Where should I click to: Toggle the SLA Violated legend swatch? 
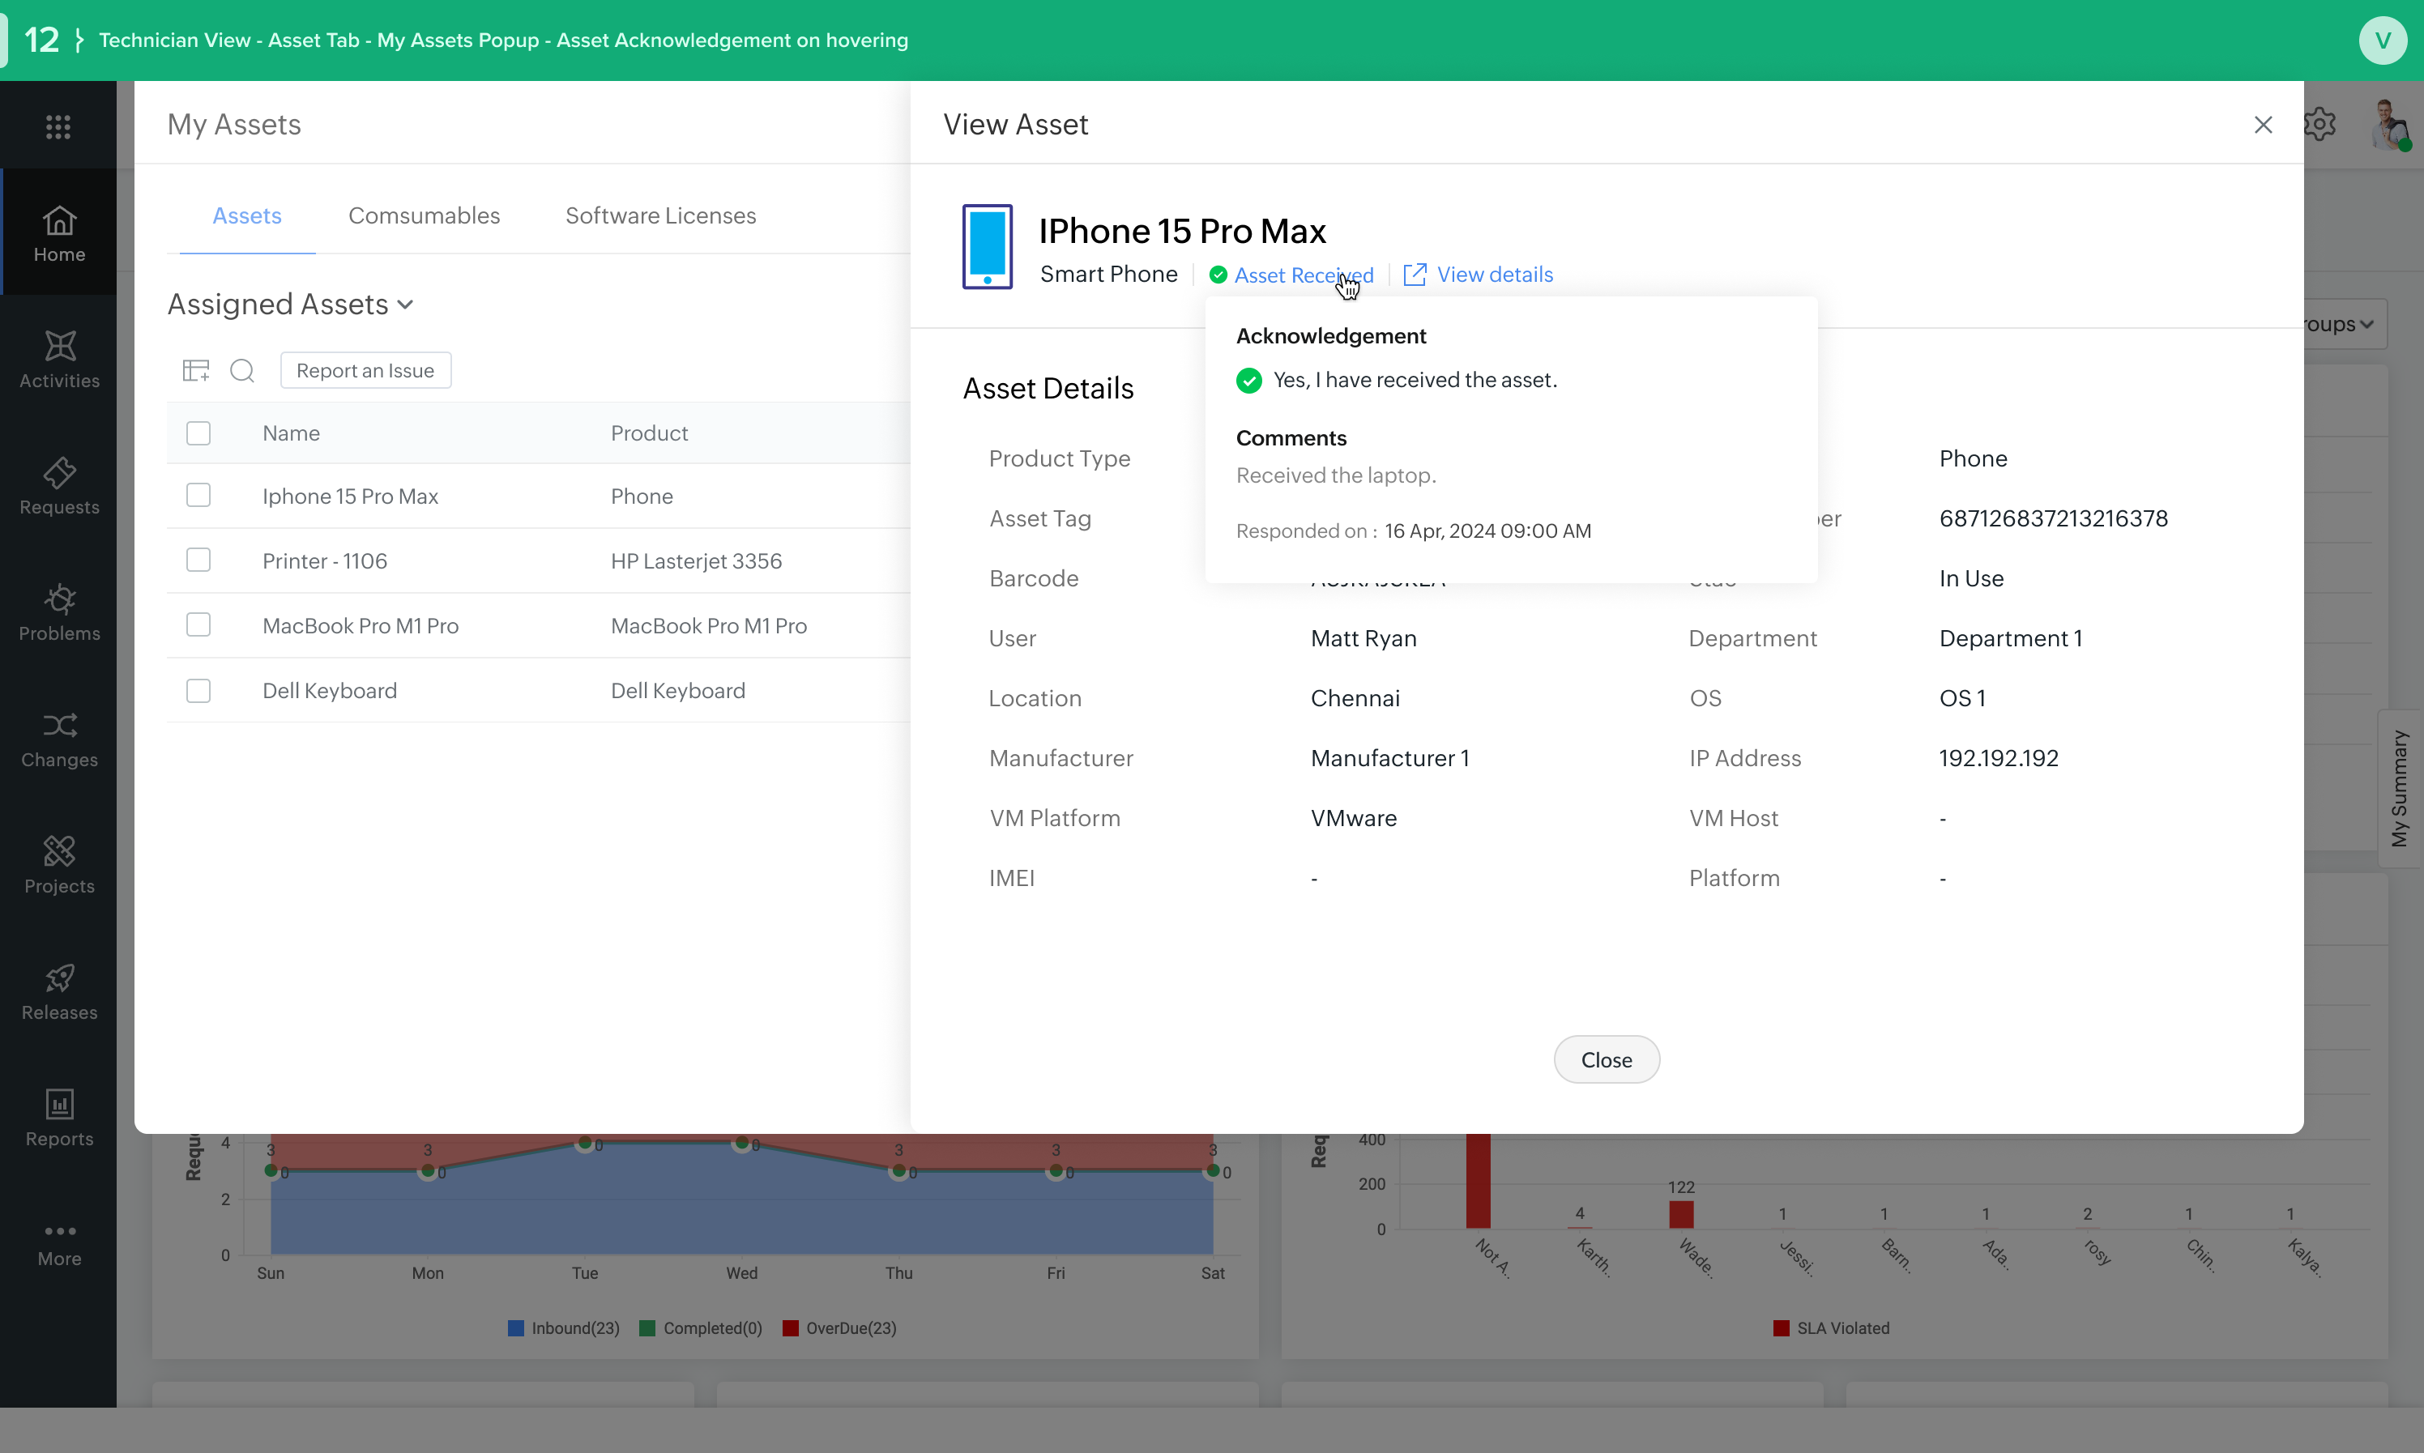point(1782,1327)
